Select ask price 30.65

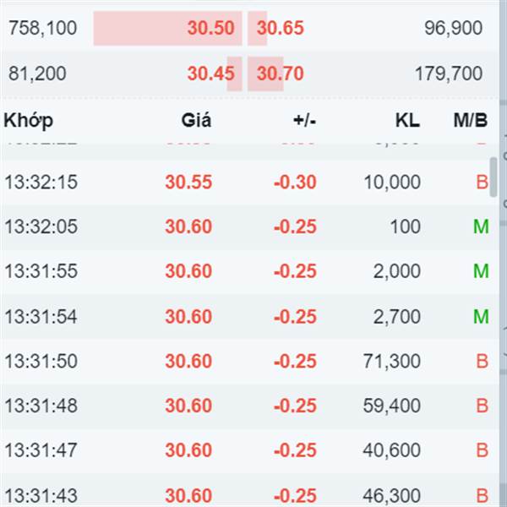281,28
